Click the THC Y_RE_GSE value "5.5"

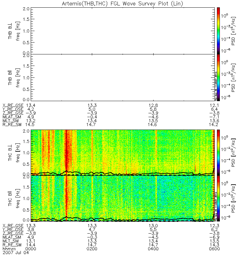pyautogui.click(x=153, y=229)
